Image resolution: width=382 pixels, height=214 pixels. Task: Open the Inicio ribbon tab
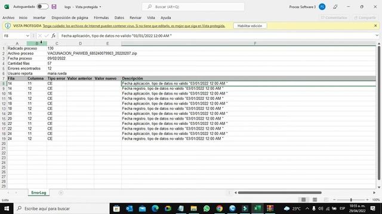pyautogui.click(x=23, y=18)
